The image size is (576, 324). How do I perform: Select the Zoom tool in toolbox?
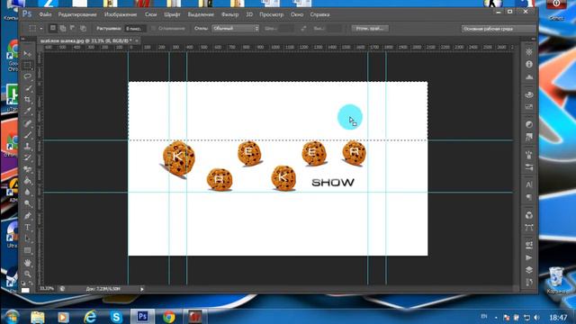pos(28,274)
